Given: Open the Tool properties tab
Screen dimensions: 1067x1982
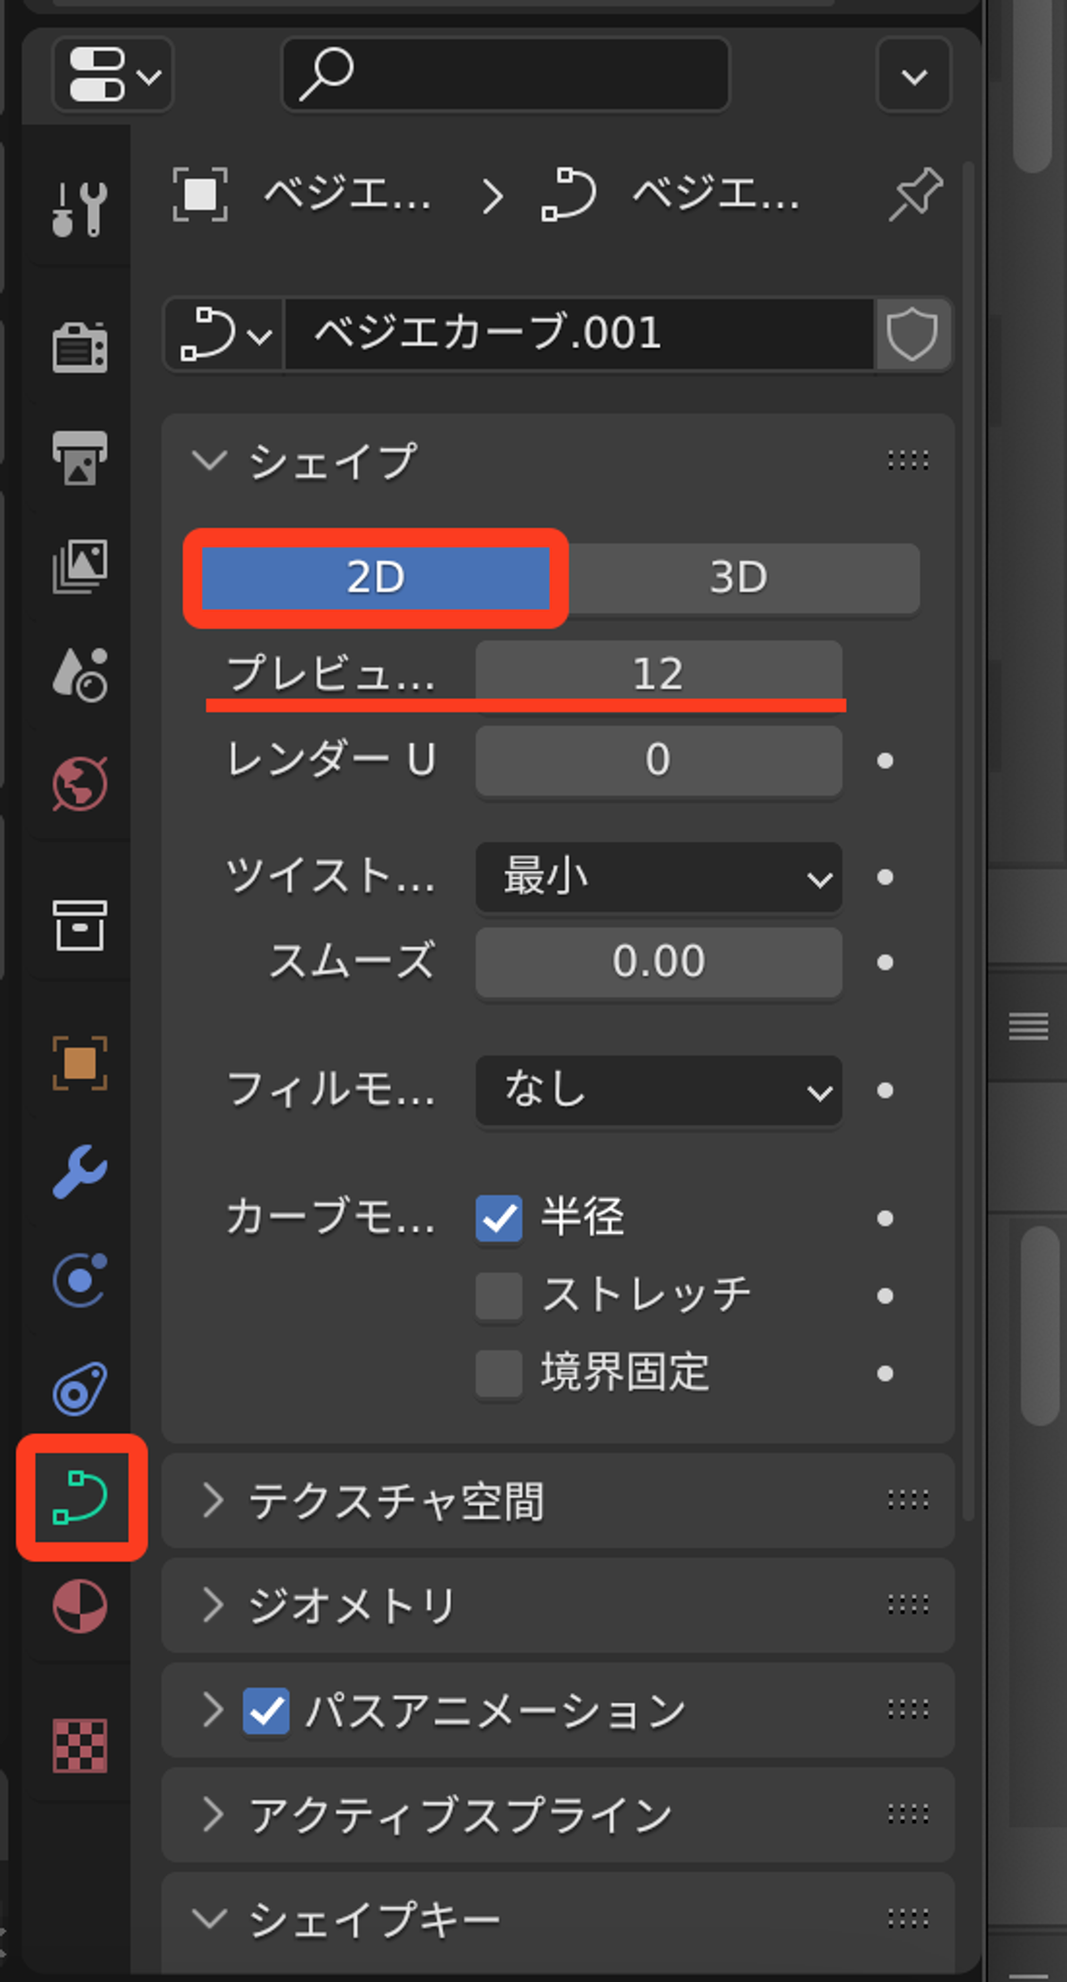Looking at the screenshot, I should (80, 208).
